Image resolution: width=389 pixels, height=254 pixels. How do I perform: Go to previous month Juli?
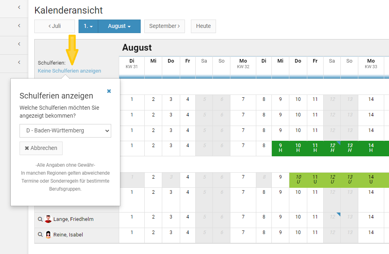tap(55, 26)
